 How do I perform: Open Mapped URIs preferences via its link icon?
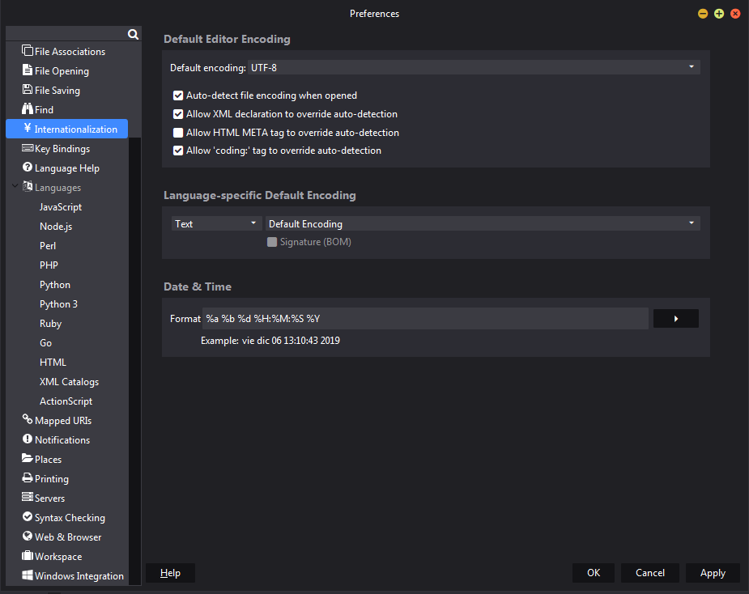(x=26, y=420)
